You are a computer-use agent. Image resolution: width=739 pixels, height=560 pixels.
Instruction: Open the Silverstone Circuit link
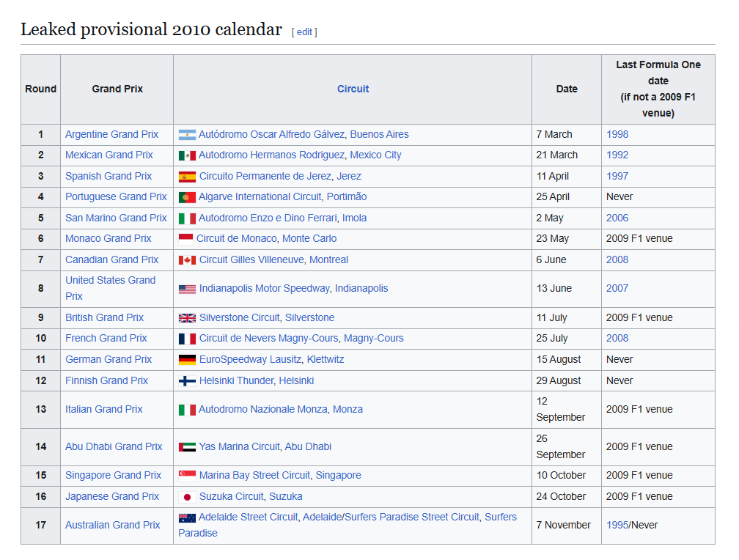(240, 317)
